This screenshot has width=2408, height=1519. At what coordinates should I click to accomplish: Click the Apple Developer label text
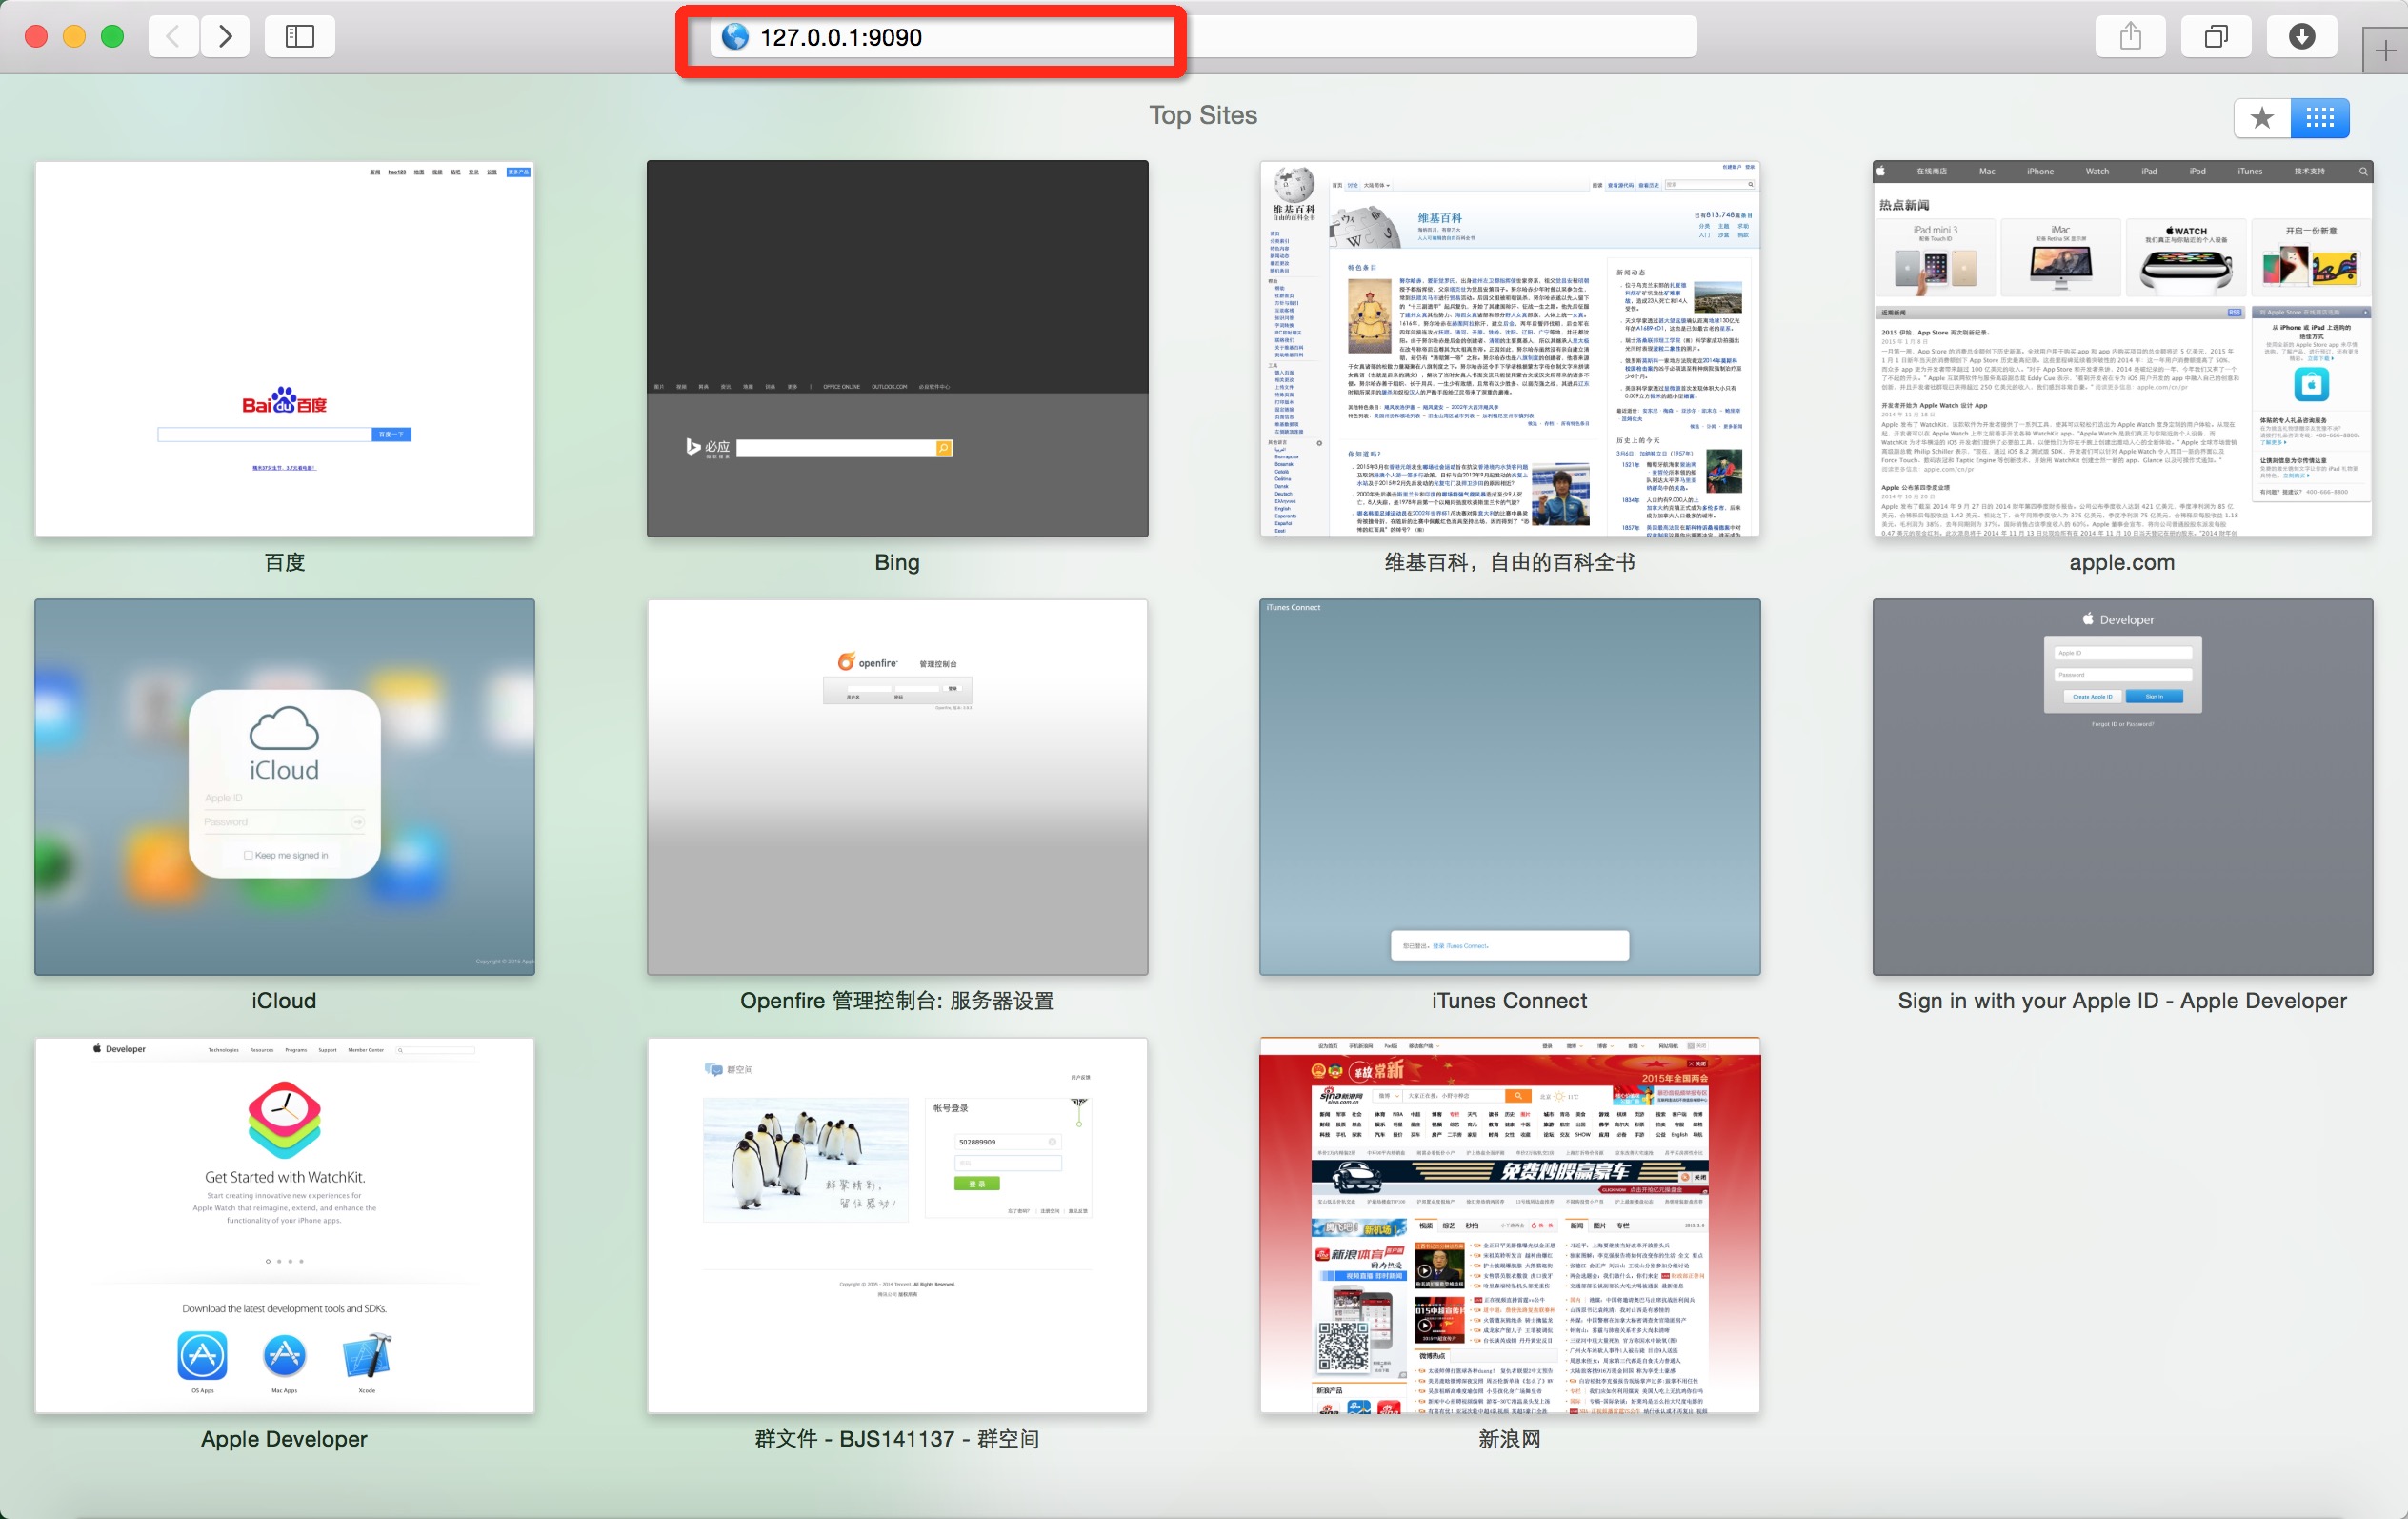[x=284, y=1439]
